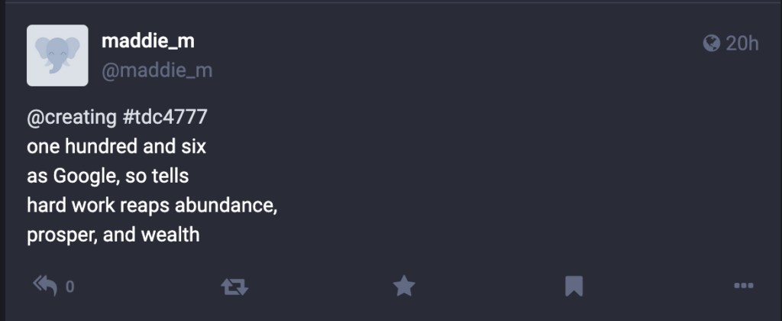Viewport: 782px width, 321px height.
Task: Click the "as Google, so tells" line
Action: [x=108, y=177]
